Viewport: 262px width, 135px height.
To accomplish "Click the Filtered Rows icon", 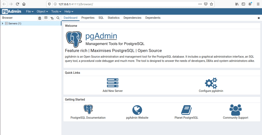I will coord(52,18).
